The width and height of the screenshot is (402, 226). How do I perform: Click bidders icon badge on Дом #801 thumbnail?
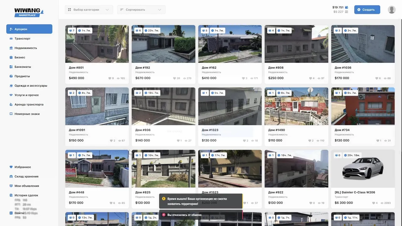[72, 30]
